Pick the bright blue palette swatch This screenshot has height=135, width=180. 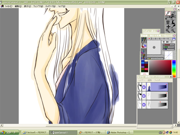click(143, 63)
